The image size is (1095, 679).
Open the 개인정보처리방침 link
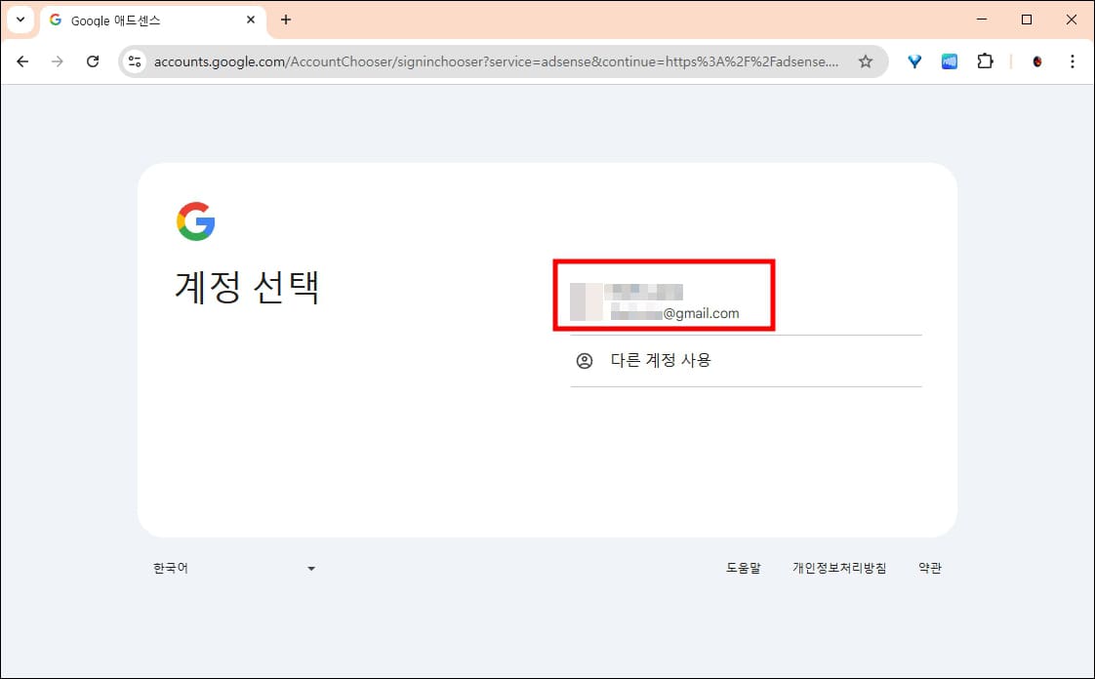pyautogui.click(x=839, y=568)
